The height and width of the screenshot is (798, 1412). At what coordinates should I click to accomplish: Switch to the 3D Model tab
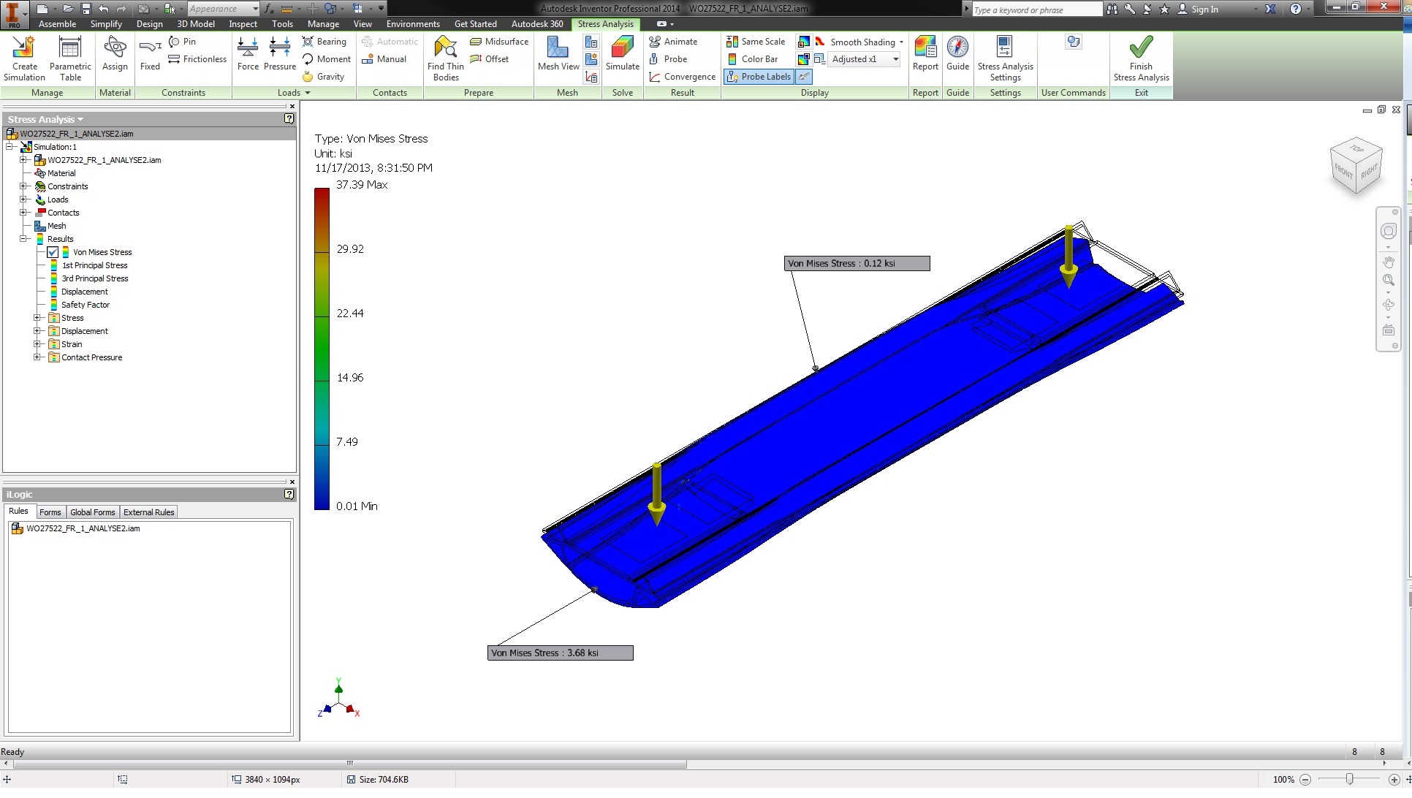(x=195, y=24)
